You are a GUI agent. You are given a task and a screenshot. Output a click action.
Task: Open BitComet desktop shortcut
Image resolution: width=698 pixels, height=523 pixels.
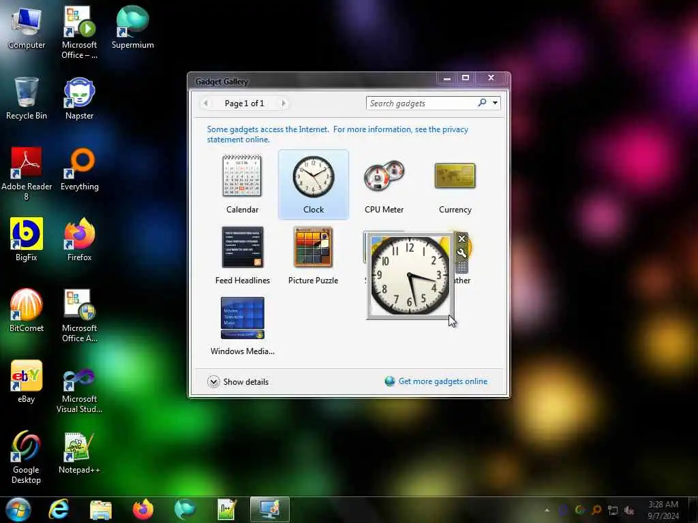[27, 311]
